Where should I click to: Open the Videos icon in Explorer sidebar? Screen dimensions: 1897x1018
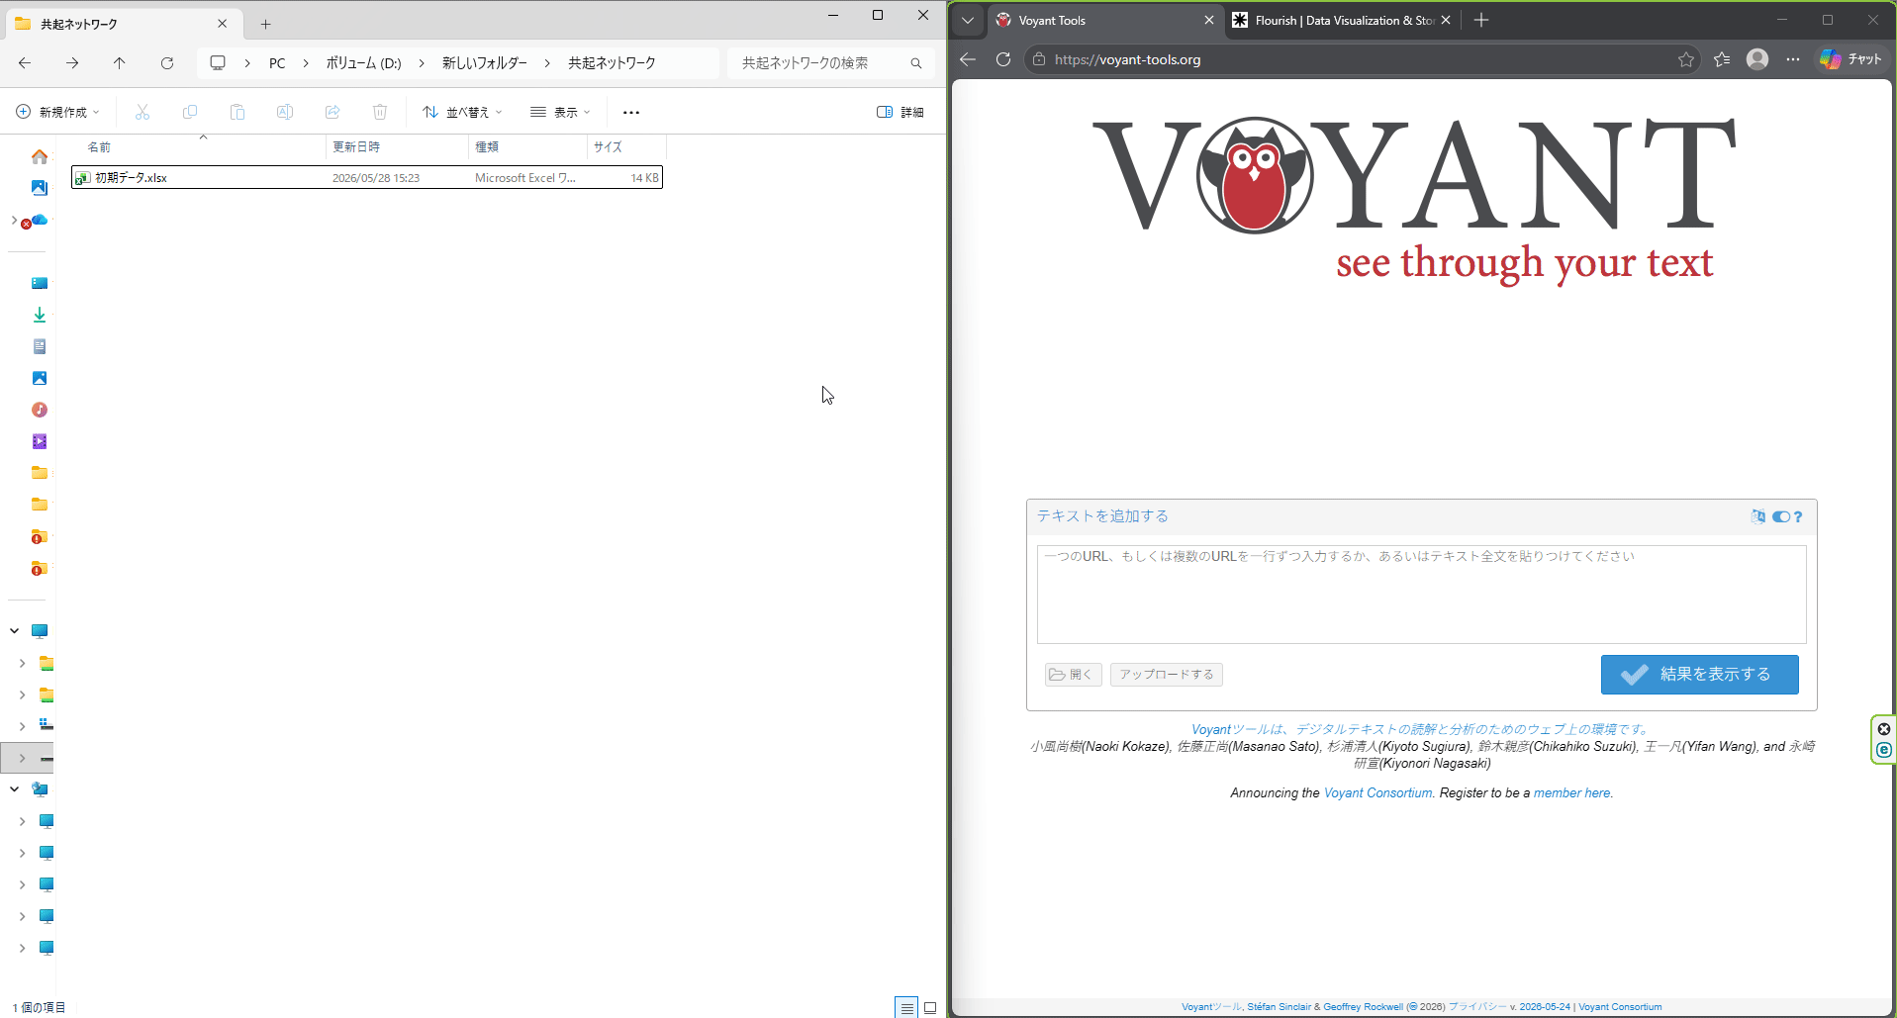(x=40, y=441)
